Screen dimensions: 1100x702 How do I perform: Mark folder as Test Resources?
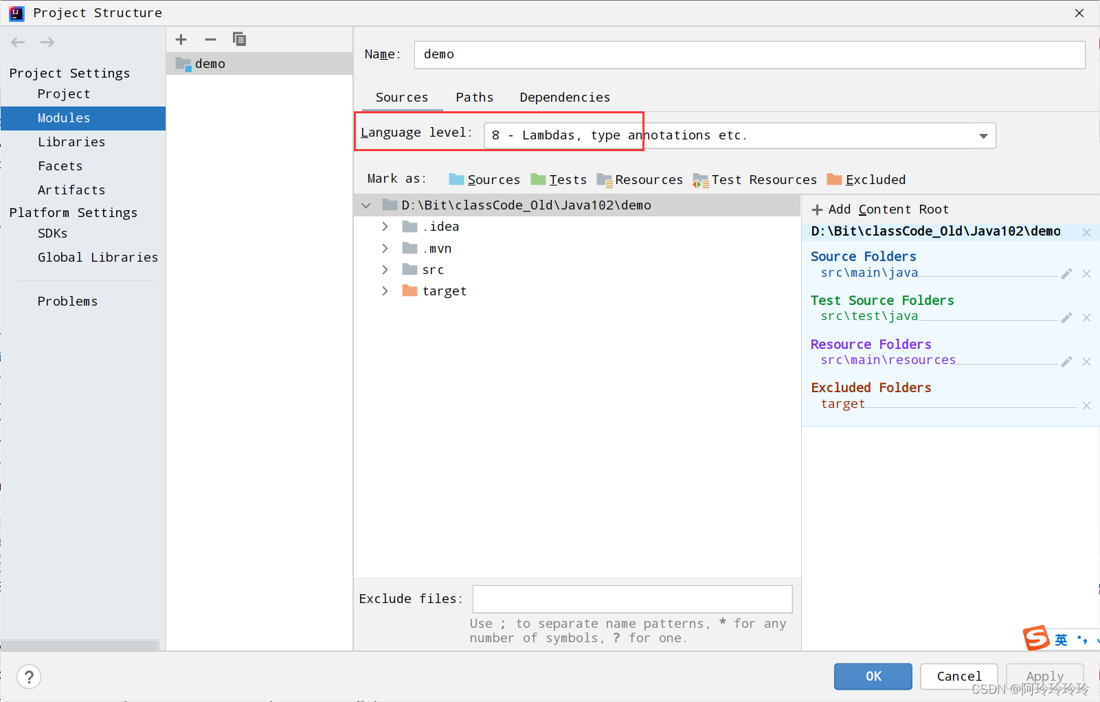click(x=755, y=180)
